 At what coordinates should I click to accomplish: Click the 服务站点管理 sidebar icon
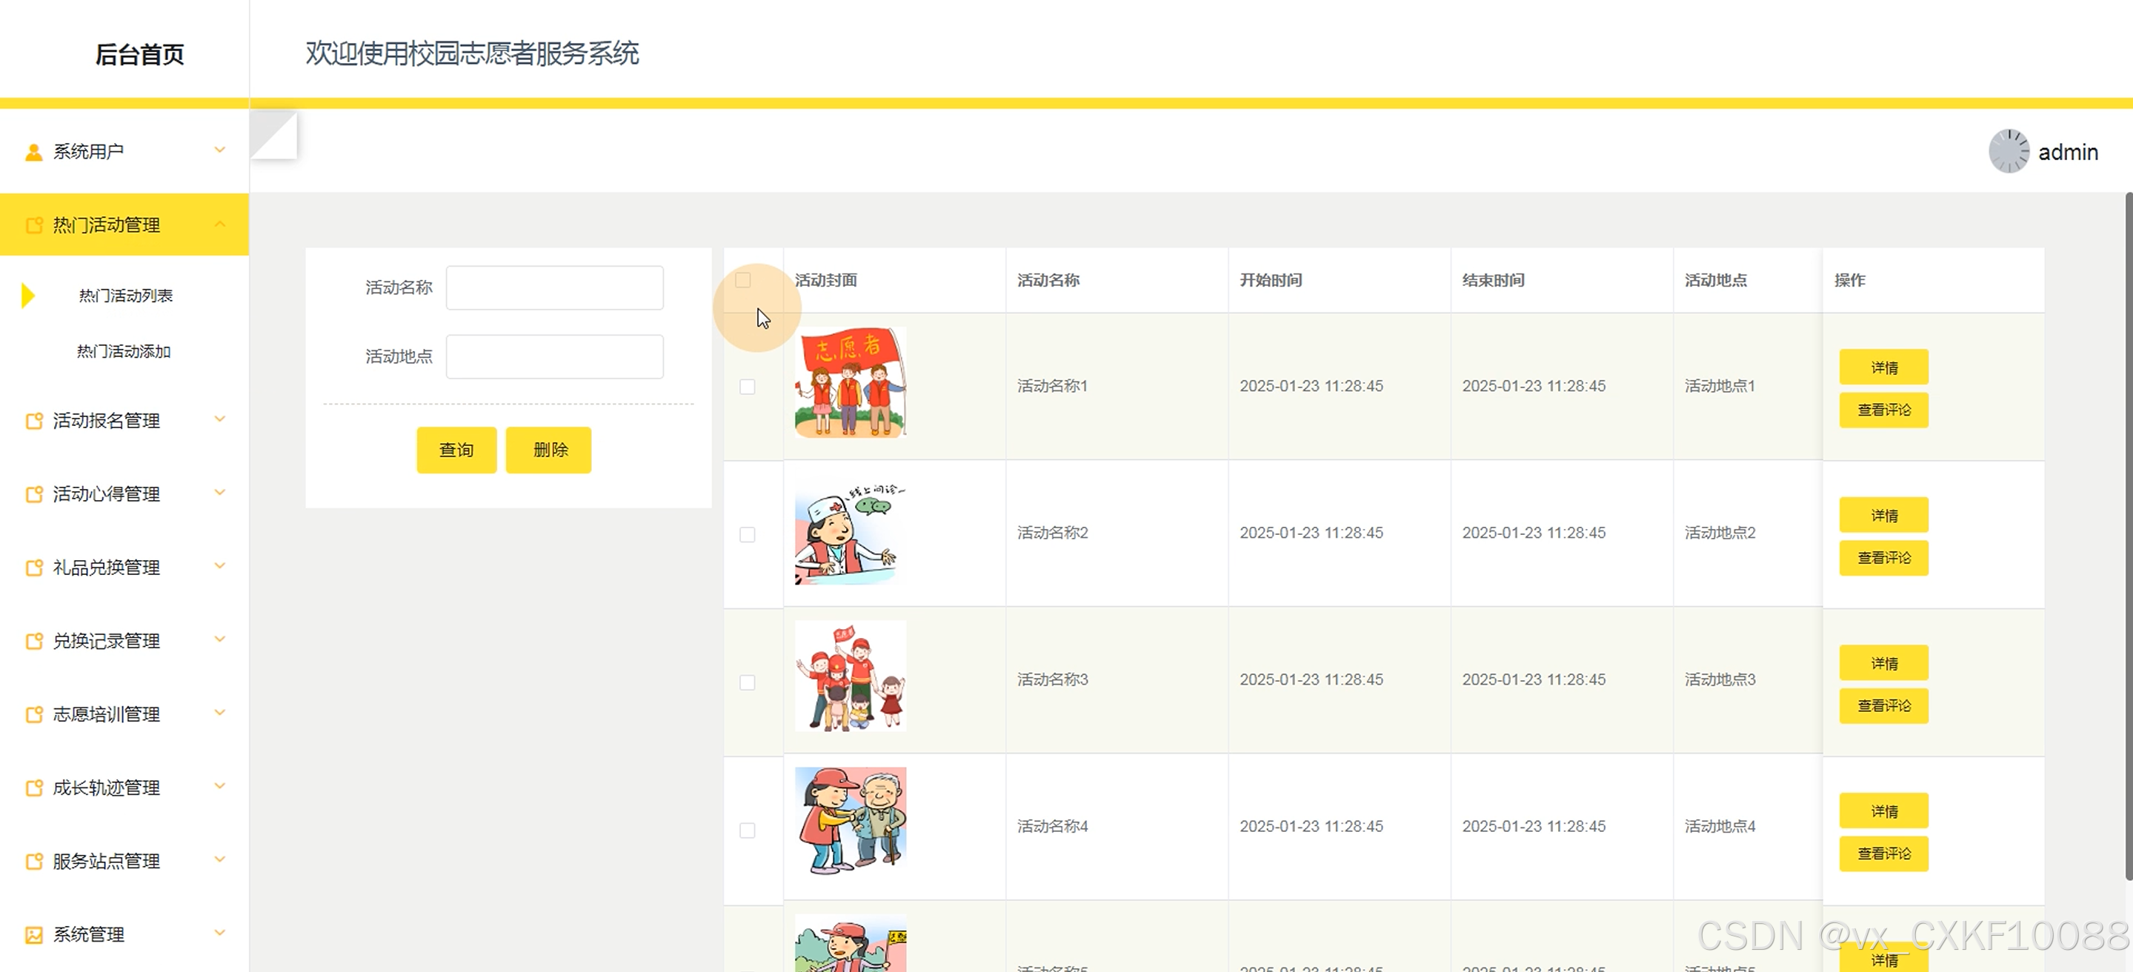34,861
